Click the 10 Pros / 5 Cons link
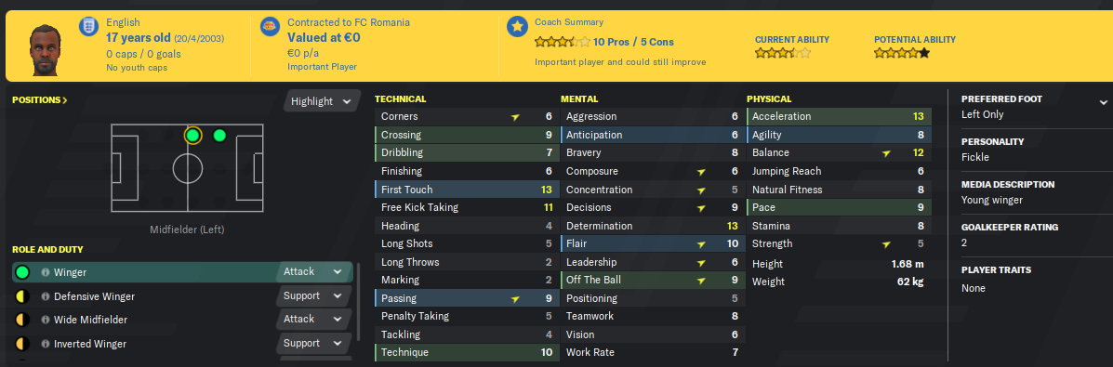The width and height of the screenshot is (1113, 367). (634, 42)
